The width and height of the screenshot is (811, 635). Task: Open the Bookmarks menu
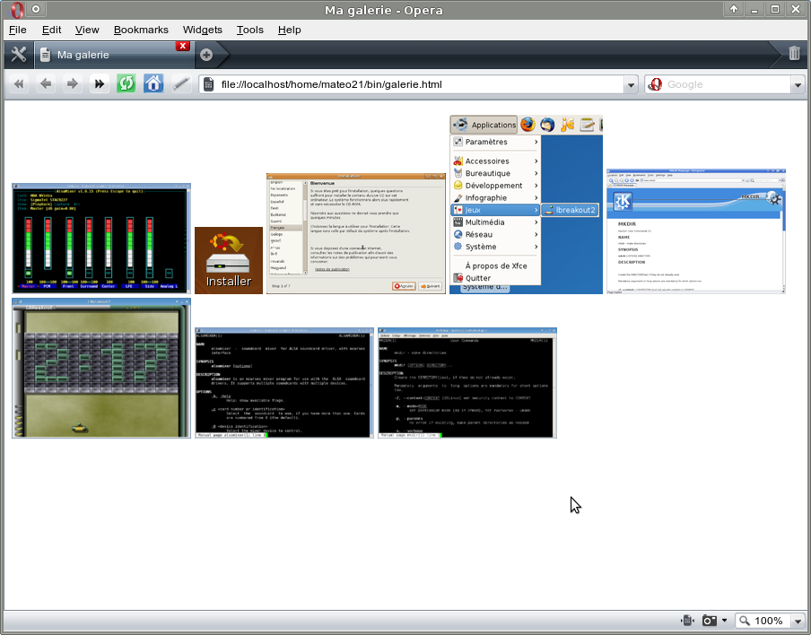coord(141,30)
